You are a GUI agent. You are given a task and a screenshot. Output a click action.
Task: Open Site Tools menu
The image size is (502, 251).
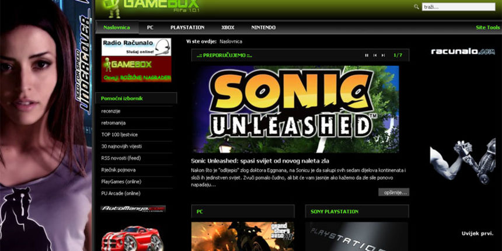click(487, 27)
